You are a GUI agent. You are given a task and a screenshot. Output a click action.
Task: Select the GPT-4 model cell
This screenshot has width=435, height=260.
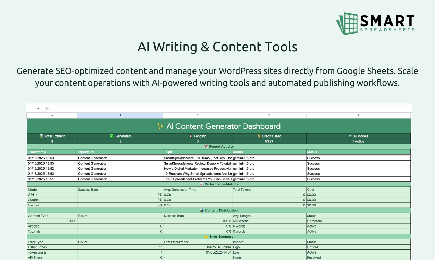52,195
